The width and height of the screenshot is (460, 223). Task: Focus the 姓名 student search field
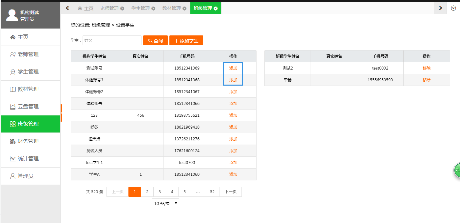click(x=112, y=40)
